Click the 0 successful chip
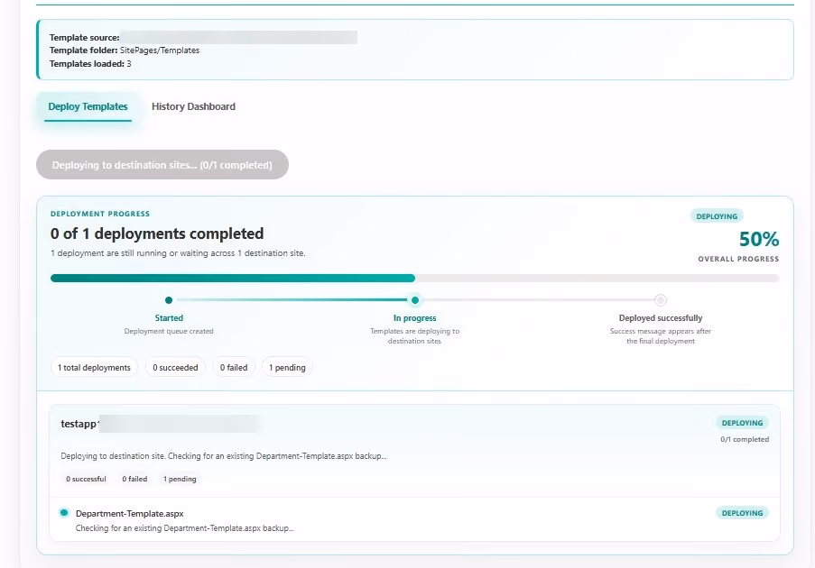815x568 pixels. [x=86, y=479]
